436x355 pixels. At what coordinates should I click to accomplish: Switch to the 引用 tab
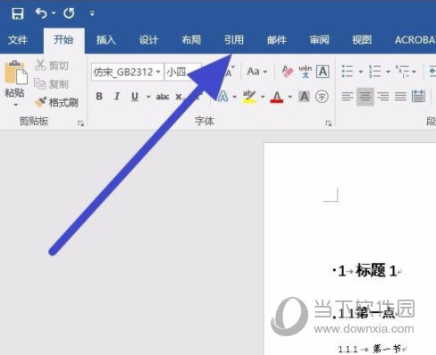click(x=234, y=39)
